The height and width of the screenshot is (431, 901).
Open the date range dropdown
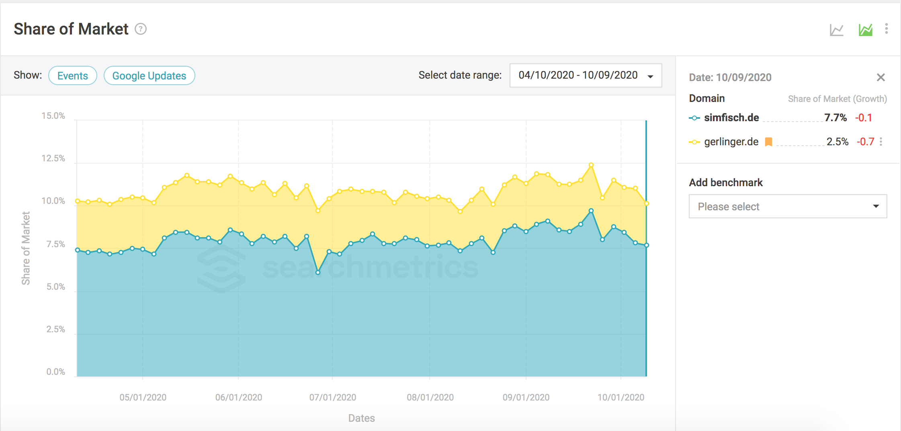(586, 75)
